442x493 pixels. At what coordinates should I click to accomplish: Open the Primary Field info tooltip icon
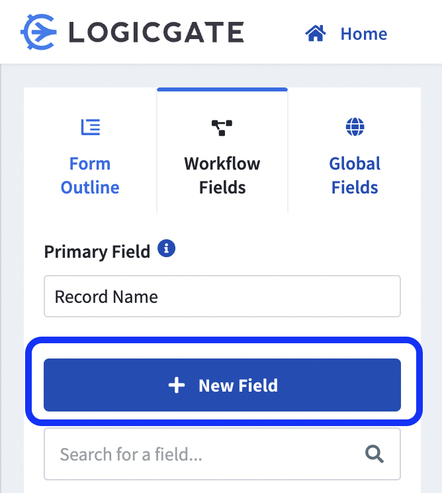tap(166, 248)
